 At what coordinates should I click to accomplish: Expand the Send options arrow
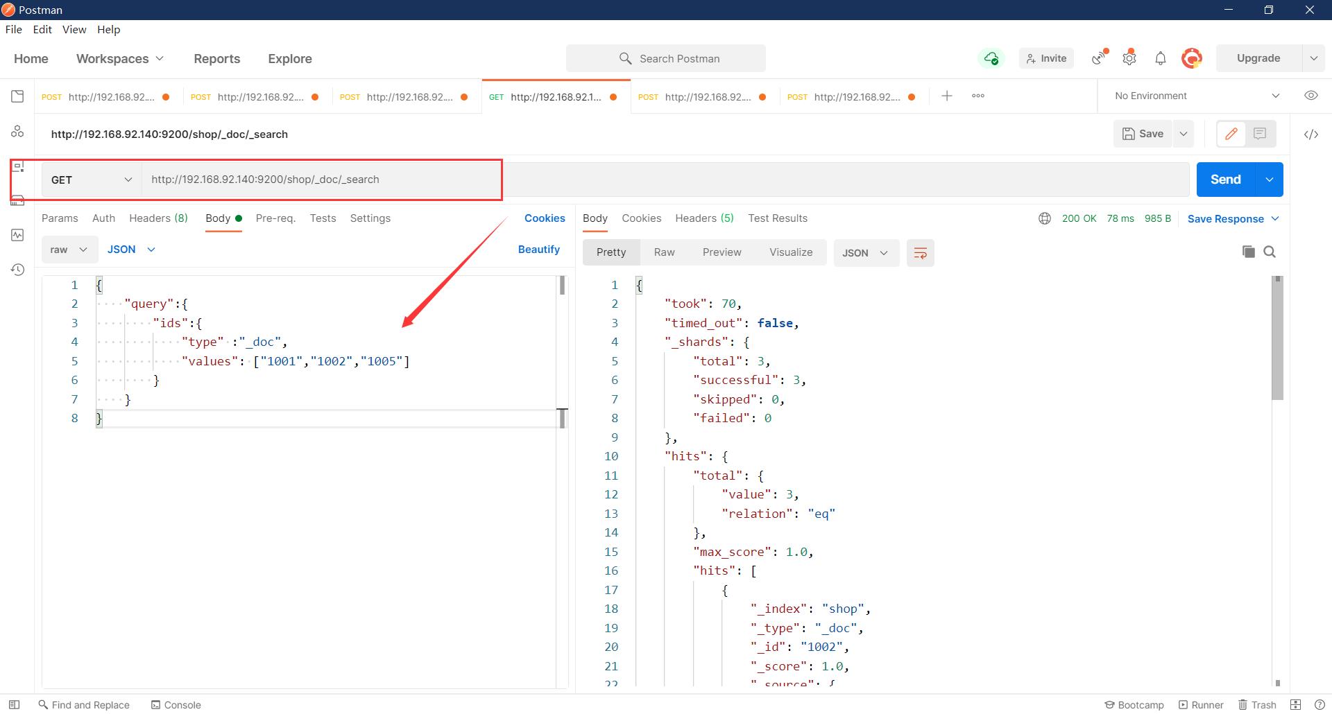pyautogui.click(x=1269, y=180)
